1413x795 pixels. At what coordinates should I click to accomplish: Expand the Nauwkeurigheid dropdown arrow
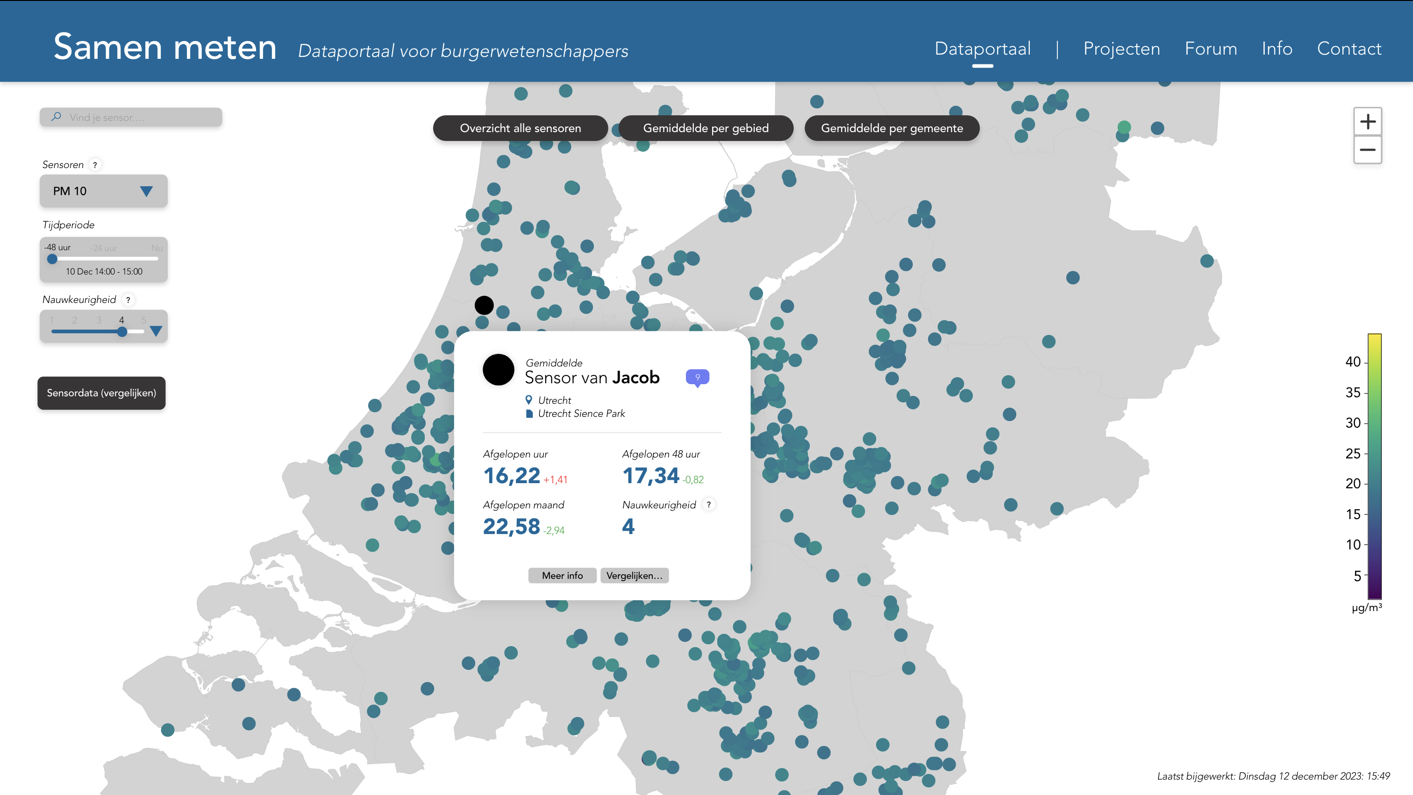tap(156, 331)
